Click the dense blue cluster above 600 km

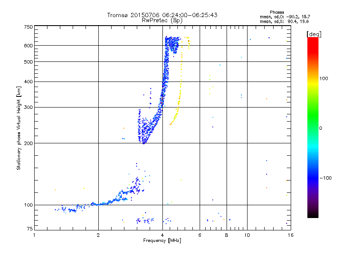pos(172,44)
